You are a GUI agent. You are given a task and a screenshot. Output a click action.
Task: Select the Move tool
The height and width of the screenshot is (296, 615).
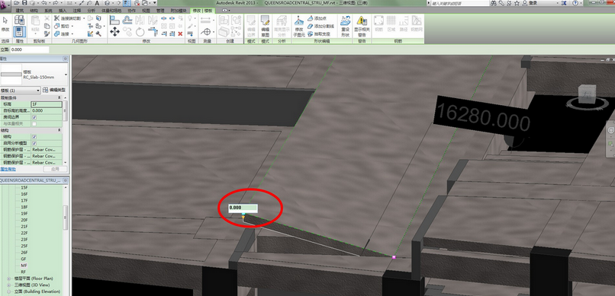[114, 32]
